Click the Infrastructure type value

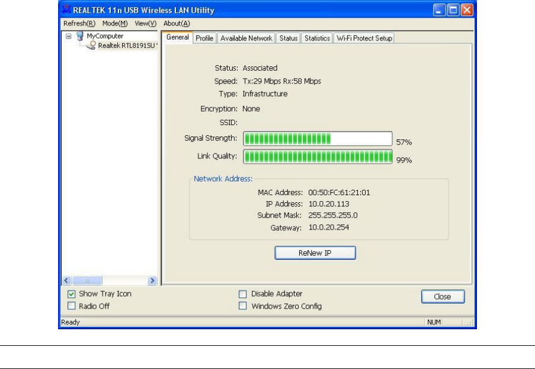tap(265, 94)
